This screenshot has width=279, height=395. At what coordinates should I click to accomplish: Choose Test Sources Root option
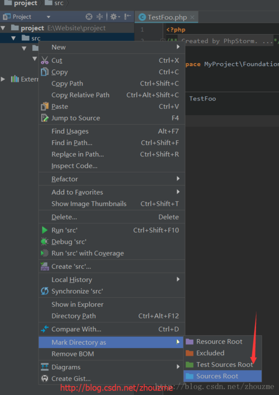[x=223, y=365]
